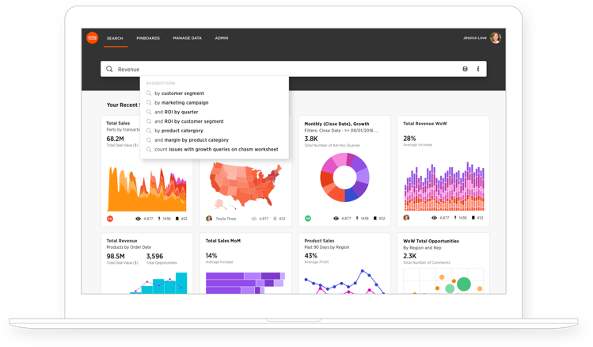593x347 pixels.
Task: Open the three-dot more menu in search bar
Action: tap(478, 69)
